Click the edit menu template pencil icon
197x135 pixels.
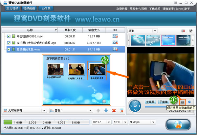190,31
